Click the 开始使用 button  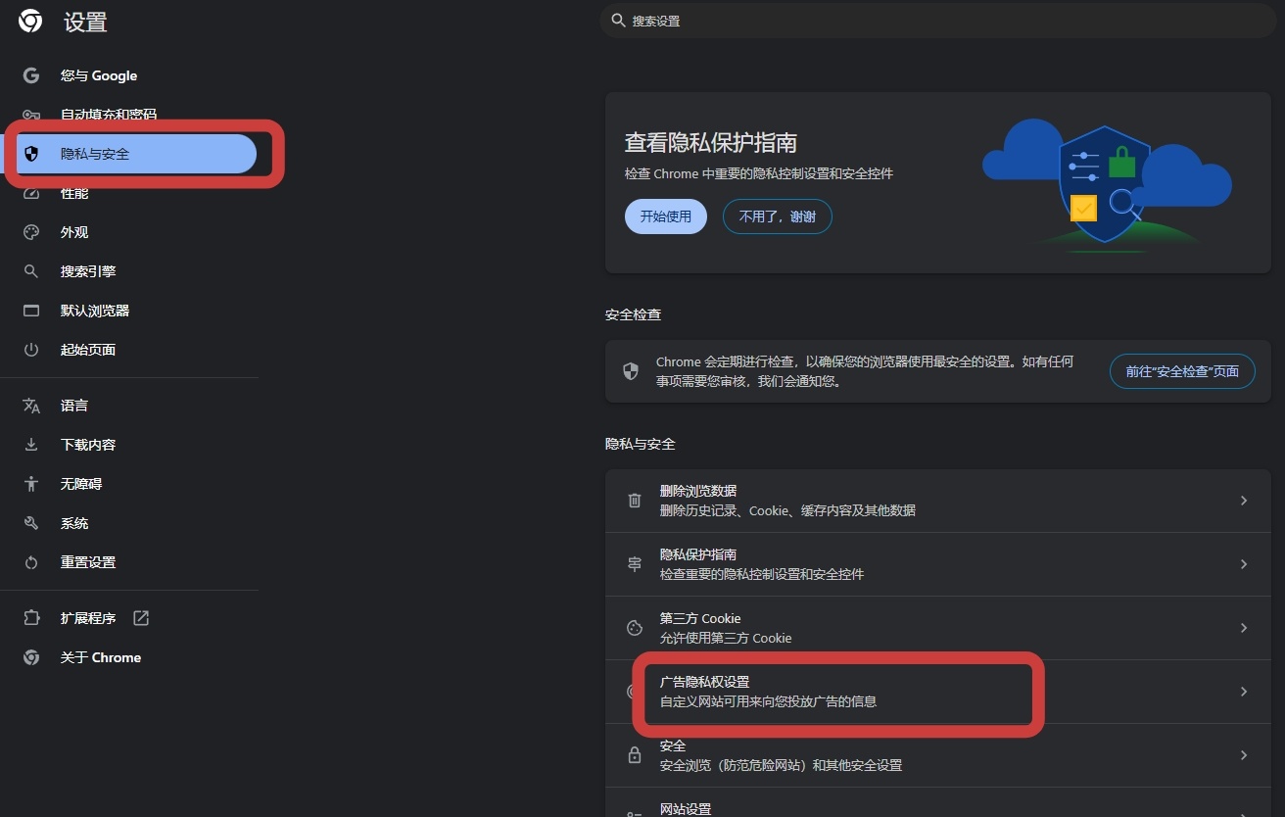tap(666, 216)
